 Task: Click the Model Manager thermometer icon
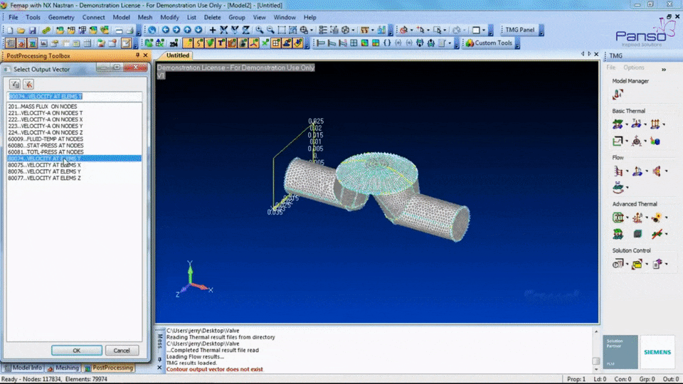click(618, 94)
